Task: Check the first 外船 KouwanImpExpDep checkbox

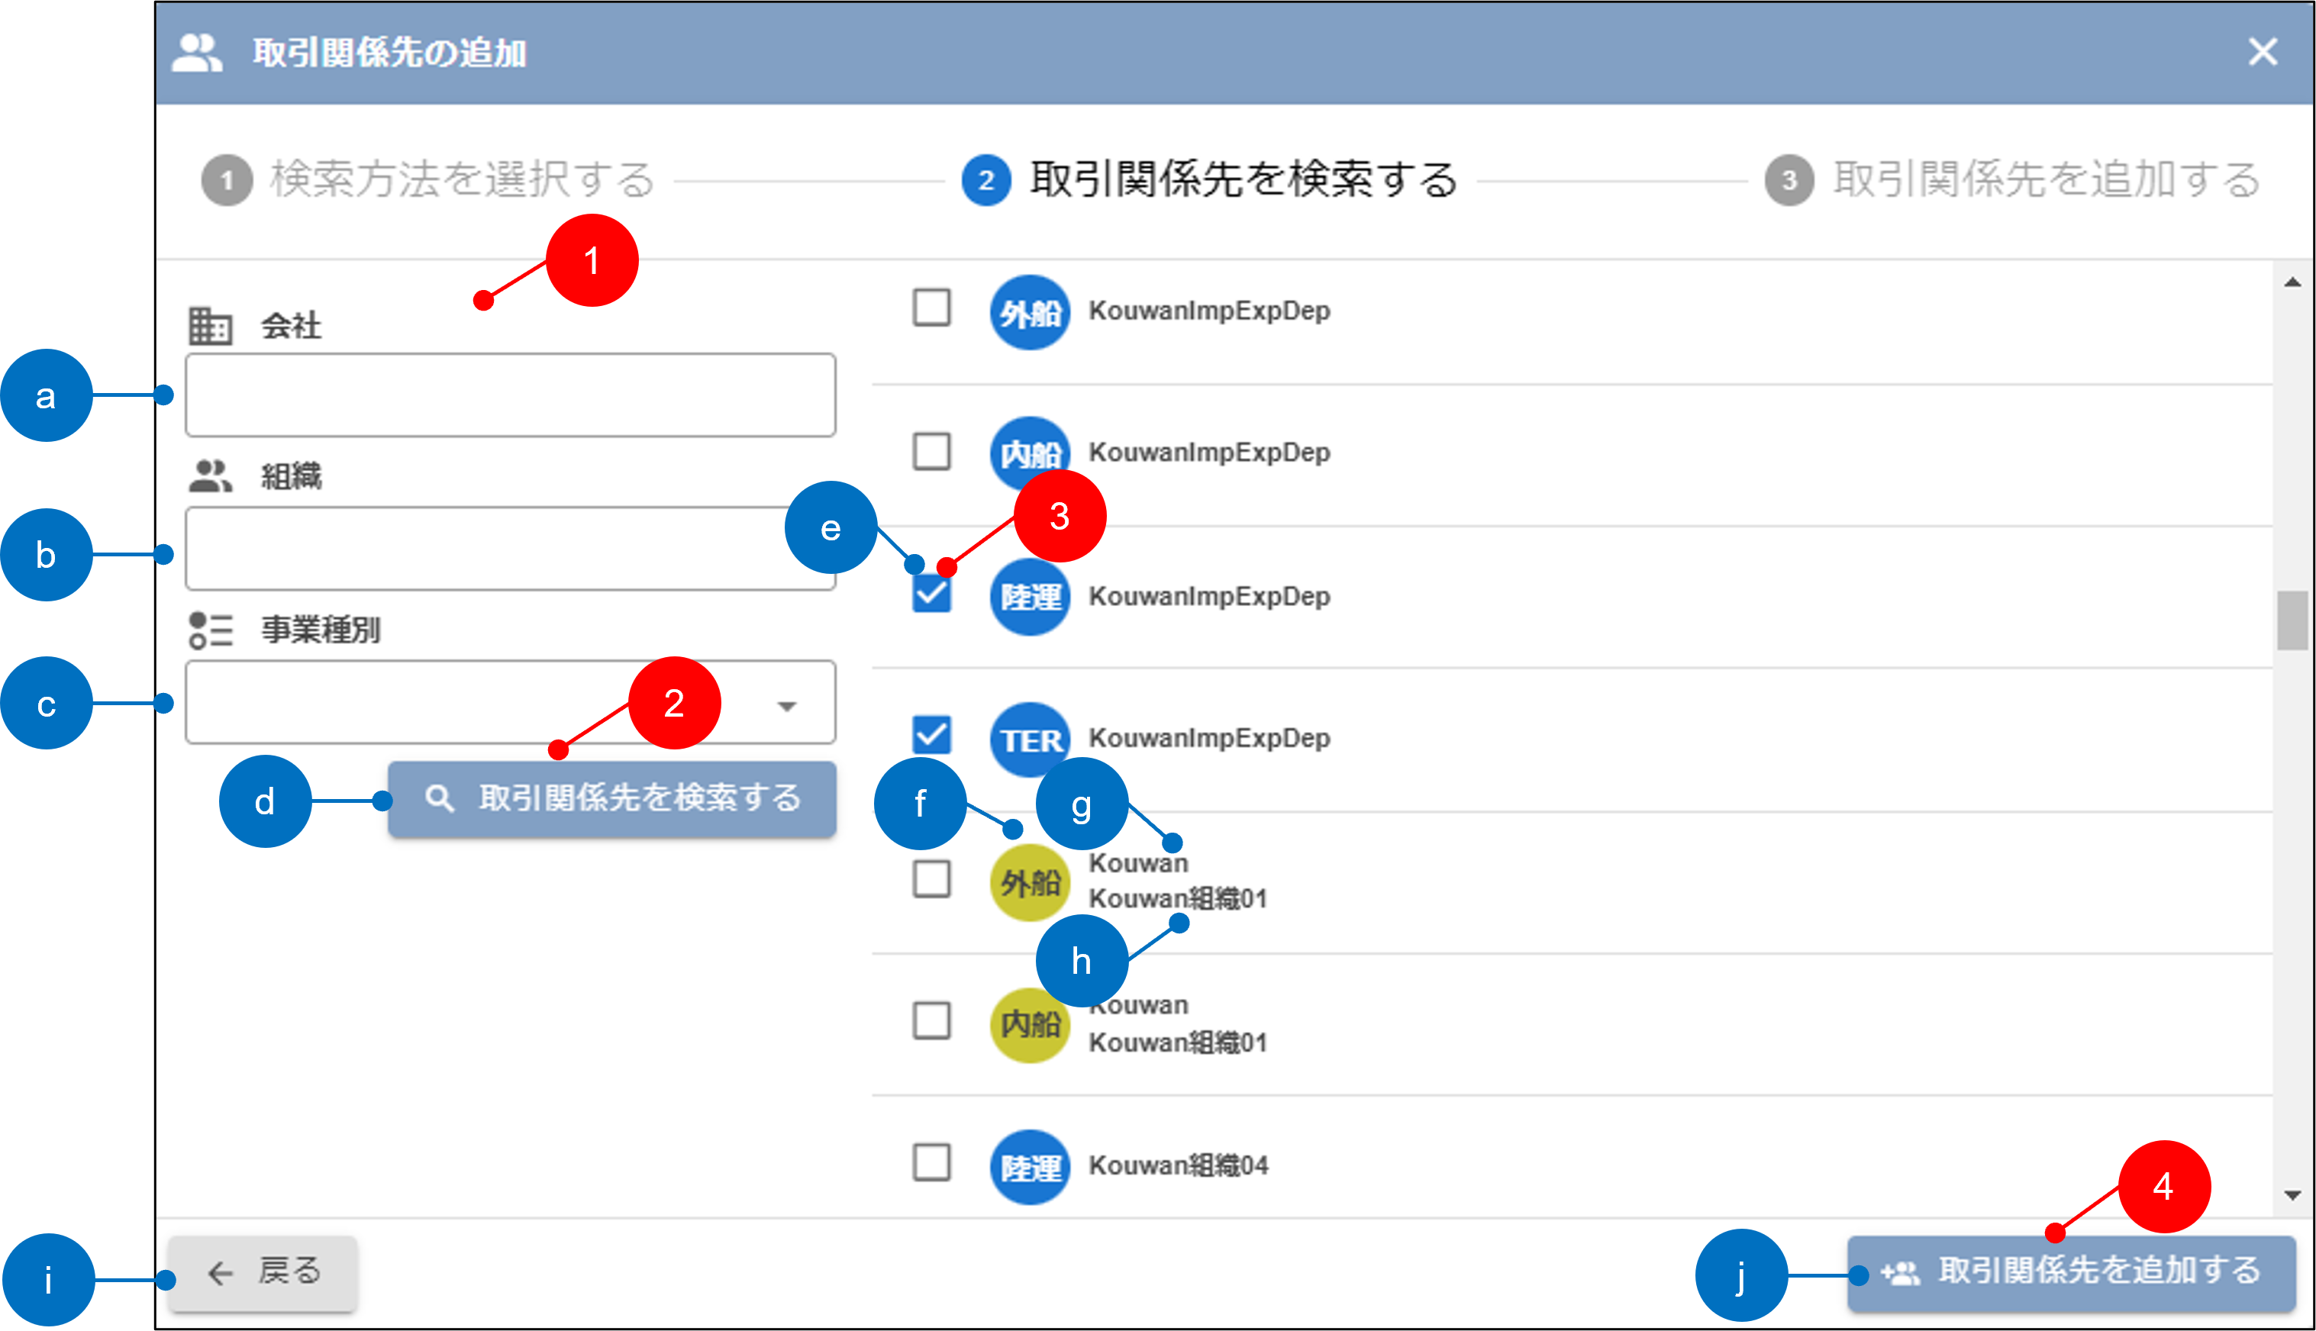Action: tap(932, 308)
